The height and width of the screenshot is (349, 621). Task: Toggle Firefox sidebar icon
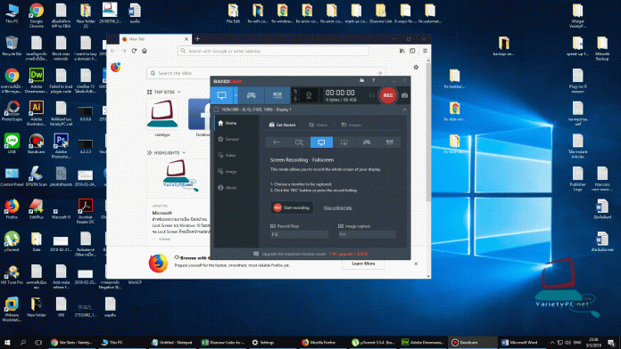click(412, 51)
